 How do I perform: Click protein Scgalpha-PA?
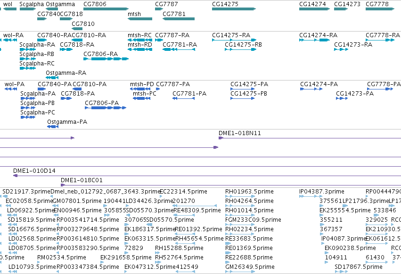pos(38,94)
